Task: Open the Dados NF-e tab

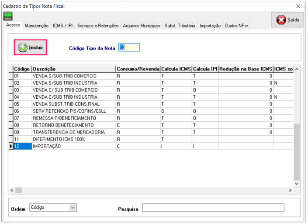Action: coord(236,26)
